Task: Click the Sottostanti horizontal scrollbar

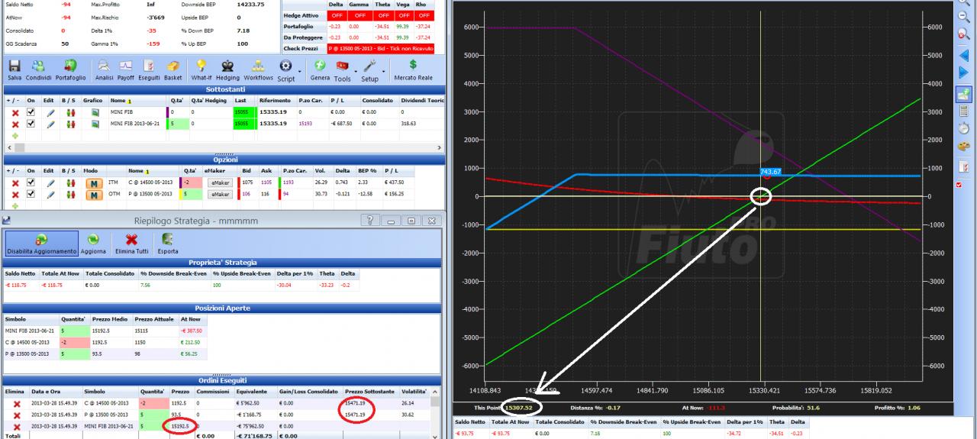Action: point(222,146)
